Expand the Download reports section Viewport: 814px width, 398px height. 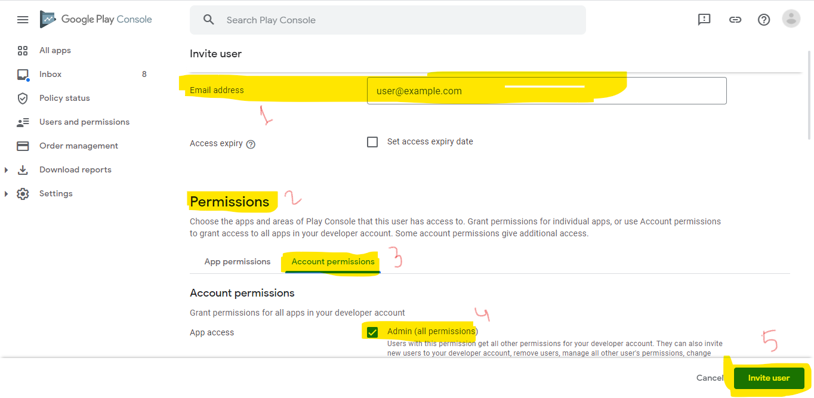pyautogui.click(x=7, y=170)
